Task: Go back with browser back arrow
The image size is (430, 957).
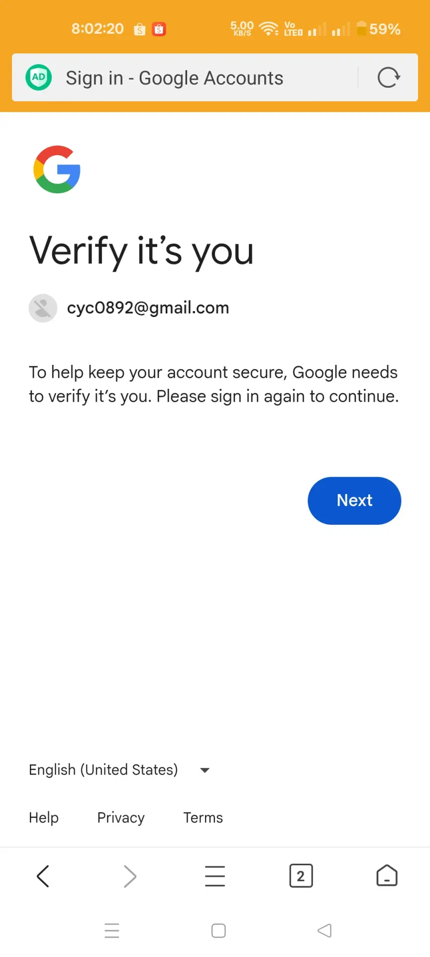Action: [x=43, y=876]
